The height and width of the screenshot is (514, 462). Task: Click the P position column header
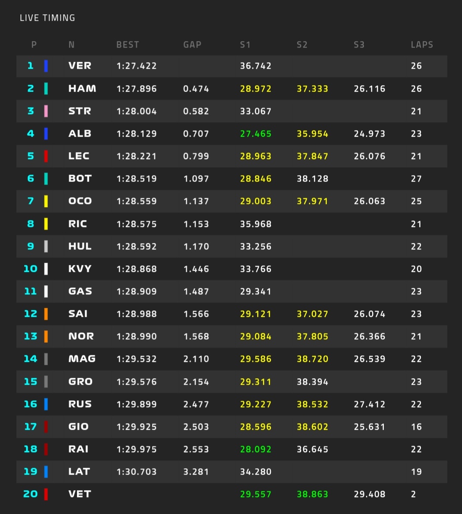(x=34, y=45)
